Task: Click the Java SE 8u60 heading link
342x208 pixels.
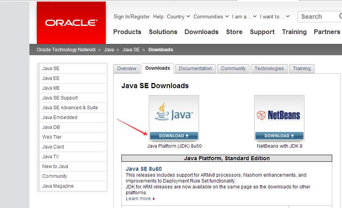Action: (x=143, y=169)
